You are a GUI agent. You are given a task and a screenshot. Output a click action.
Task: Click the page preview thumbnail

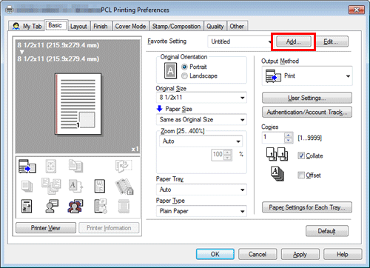tap(78, 104)
